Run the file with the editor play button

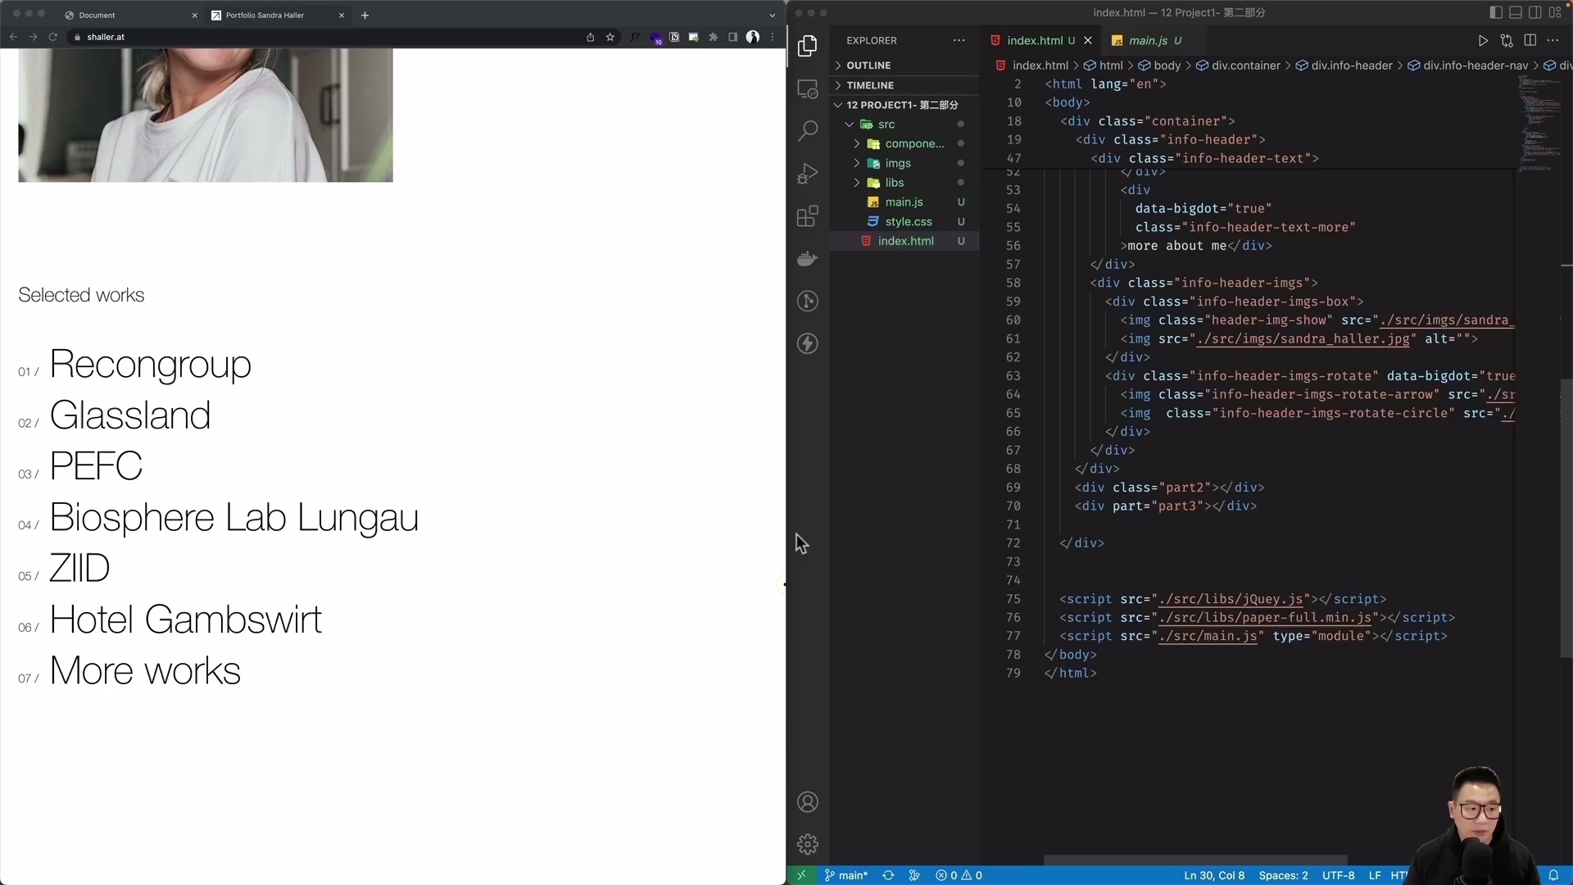(x=1483, y=40)
